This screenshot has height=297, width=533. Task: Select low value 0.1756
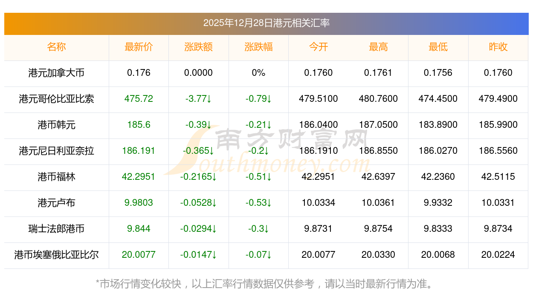tap(438, 73)
